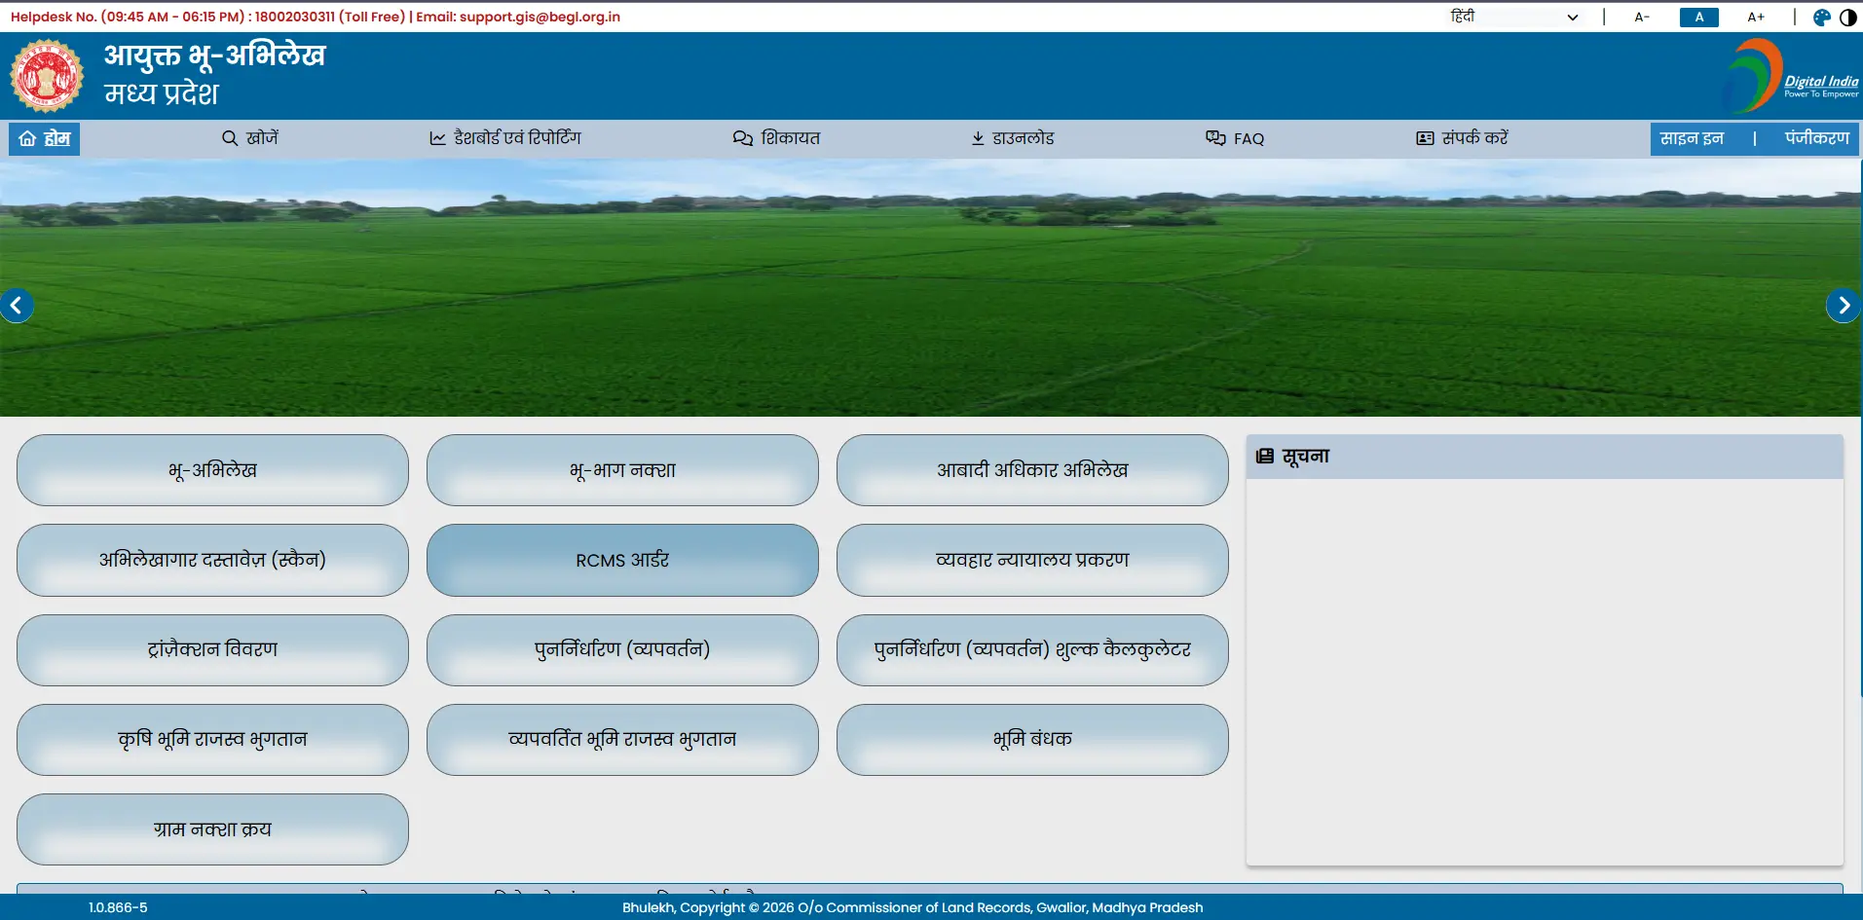Open the हिंदी language dropdown
1863x920 pixels.
click(1513, 18)
